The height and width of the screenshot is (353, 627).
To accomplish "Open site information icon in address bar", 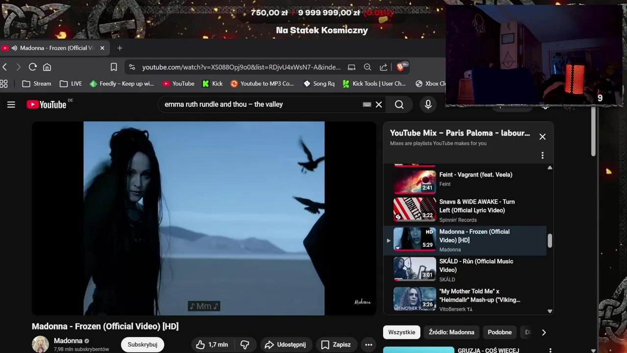I will click(132, 67).
